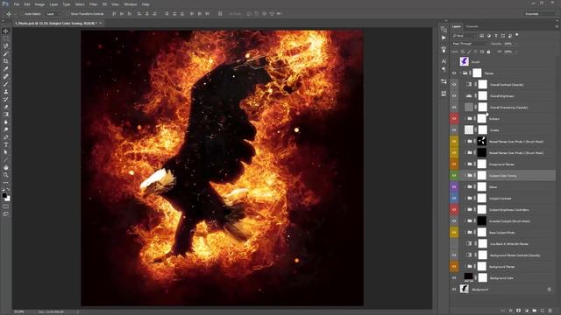Select the Hand tool
The width and height of the screenshot is (561, 315).
click(x=6, y=167)
